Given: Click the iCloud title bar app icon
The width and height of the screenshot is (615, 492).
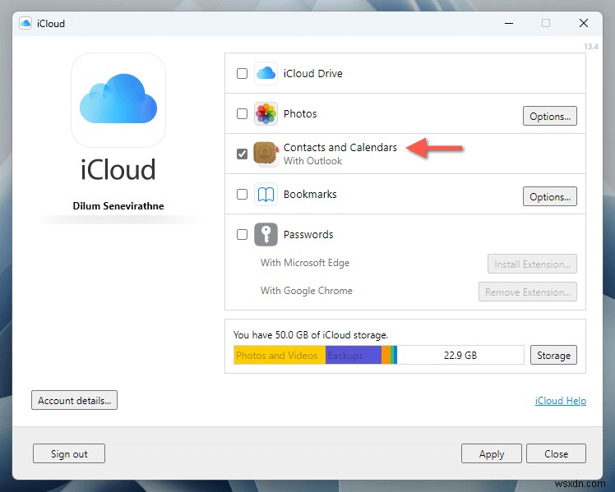Looking at the screenshot, I should click(25, 24).
